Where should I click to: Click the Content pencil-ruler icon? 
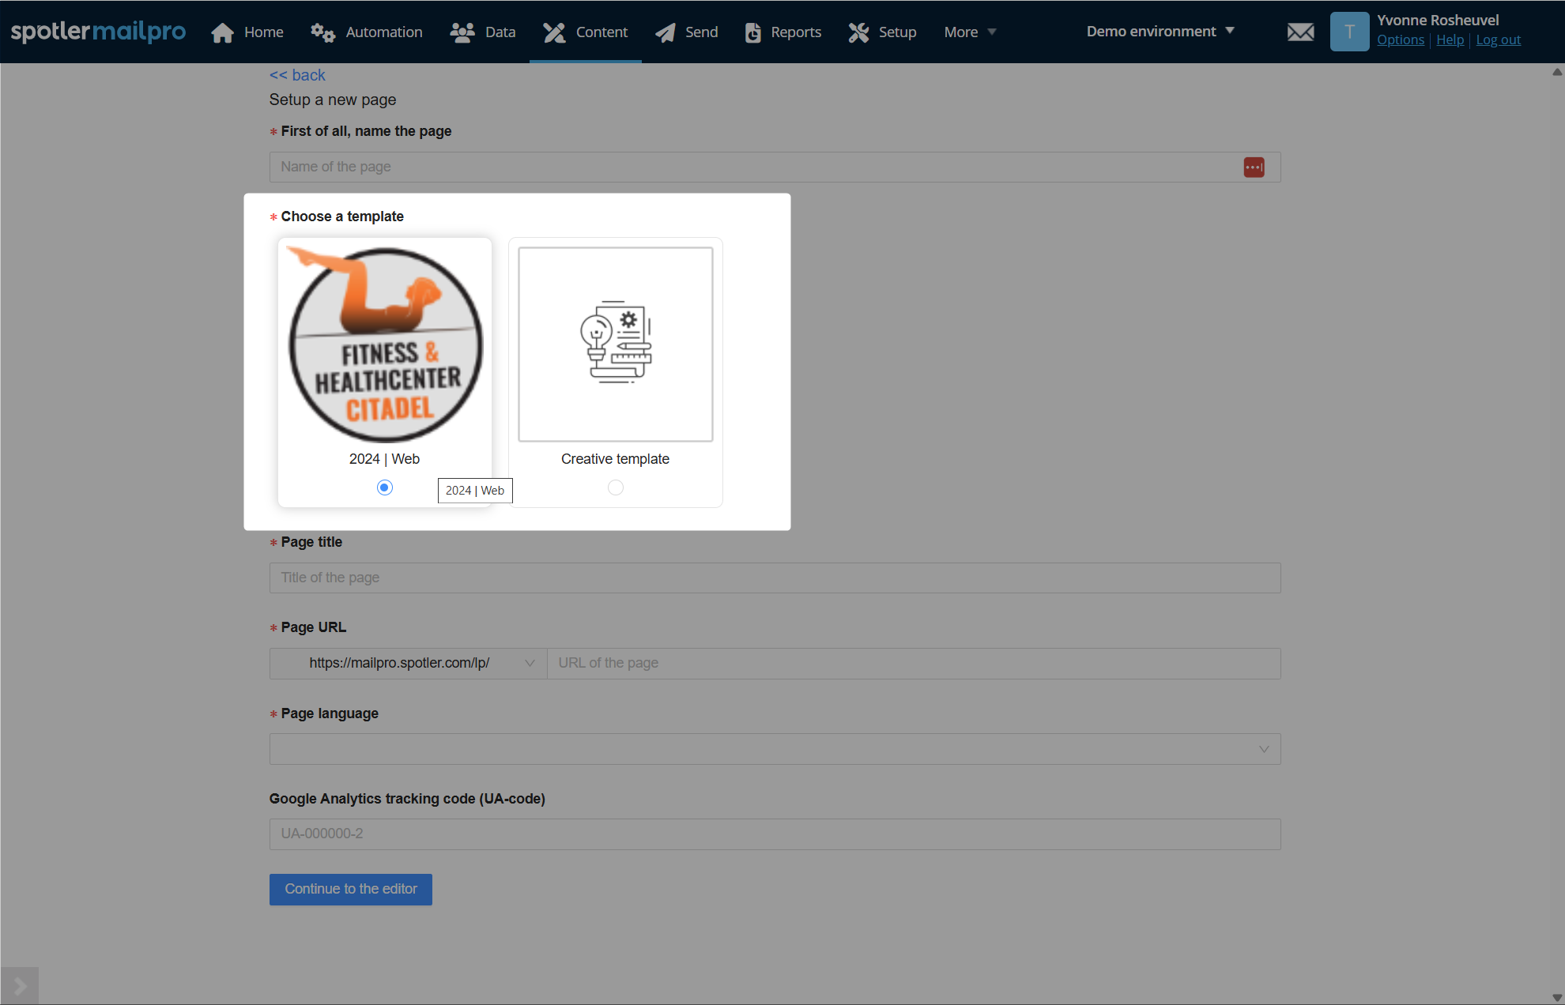(x=554, y=32)
